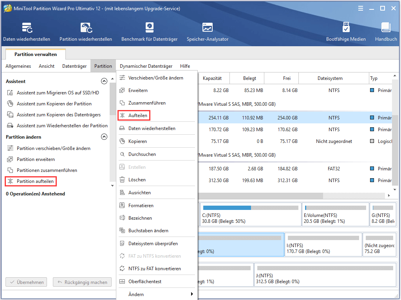This screenshot has width=401, height=300.
Task: Select the 187.50 GB FAT32 partition row
Action: pos(294,168)
